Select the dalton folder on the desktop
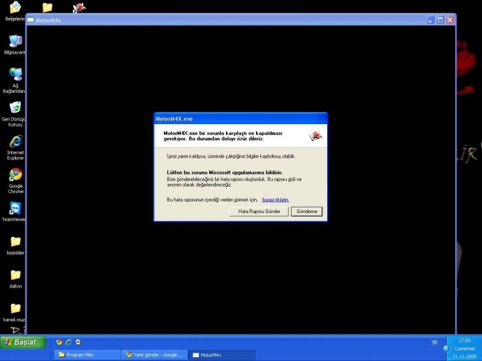482x361 pixels. pyautogui.click(x=16, y=279)
